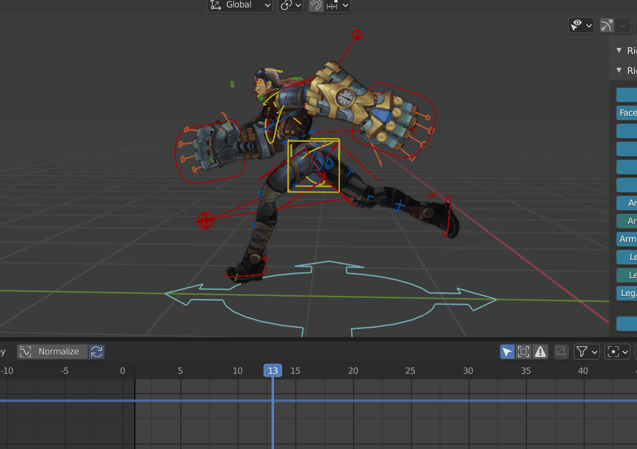Click the teal Le rig layer button
This screenshot has height=449, width=637.
(627, 275)
